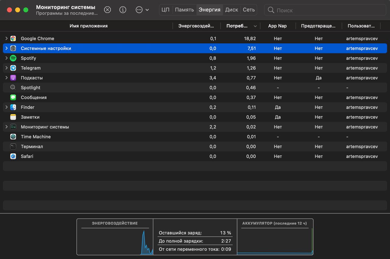Expand the Системные настройки row

point(6,48)
